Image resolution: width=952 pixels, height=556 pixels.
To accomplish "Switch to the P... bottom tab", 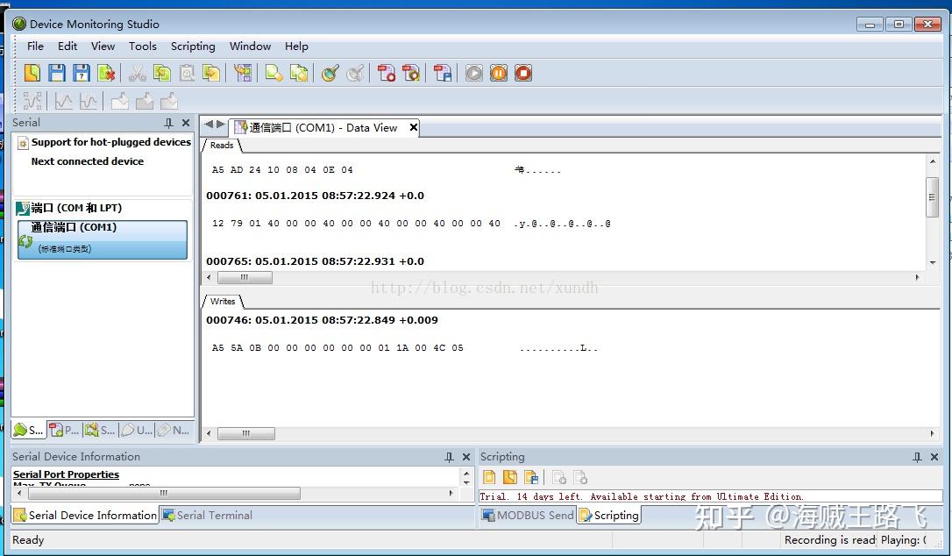I will tap(64, 431).
